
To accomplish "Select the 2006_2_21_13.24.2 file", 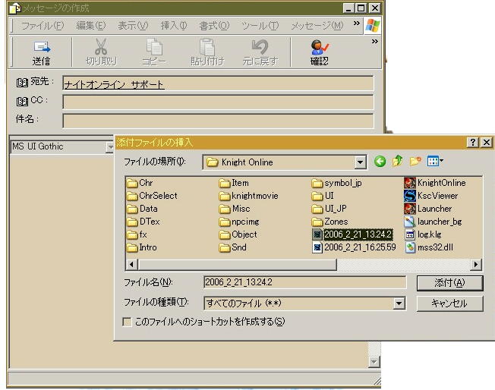I will pyautogui.click(x=352, y=234).
